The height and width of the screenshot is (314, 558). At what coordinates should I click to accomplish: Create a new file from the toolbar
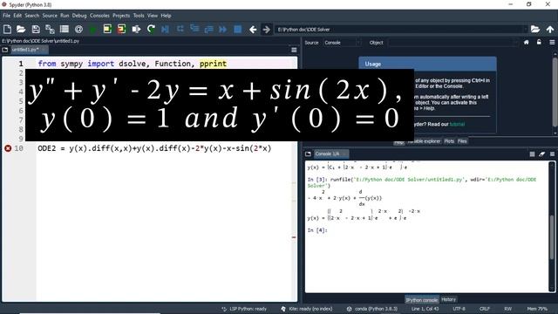coord(7,29)
